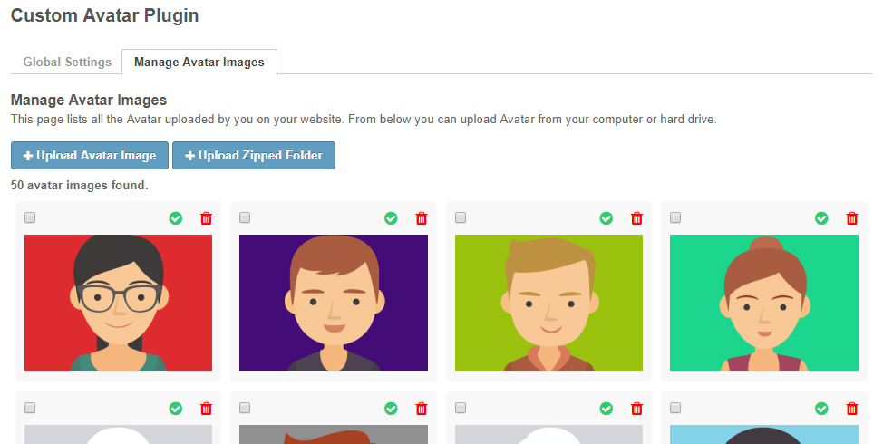Delete the lime-green blond man avatar via trash icon

(637, 218)
